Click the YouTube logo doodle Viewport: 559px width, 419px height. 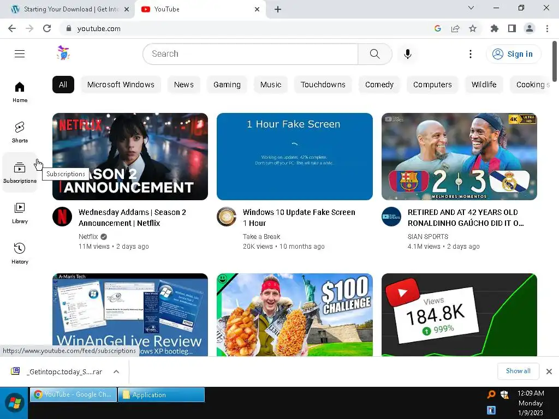pos(63,53)
